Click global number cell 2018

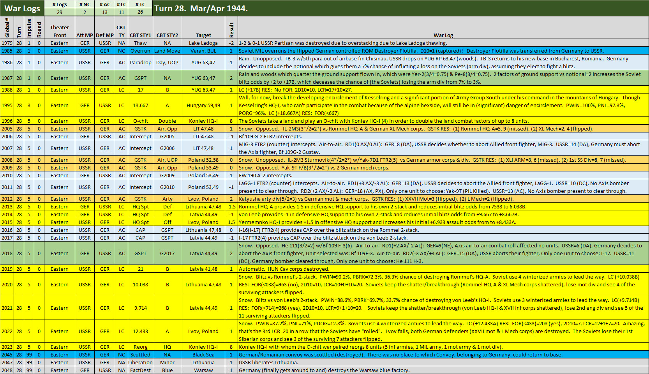point(7,253)
